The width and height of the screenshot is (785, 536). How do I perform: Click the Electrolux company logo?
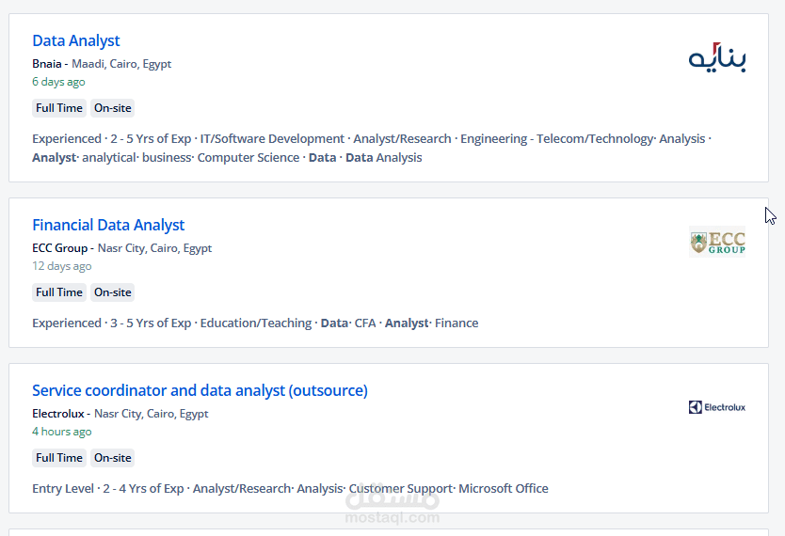pyautogui.click(x=717, y=407)
